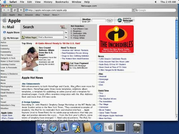The width and height of the screenshot is (179, 134).
Task: Open System Preferences from the Dock
Action: tap(109, 128)
